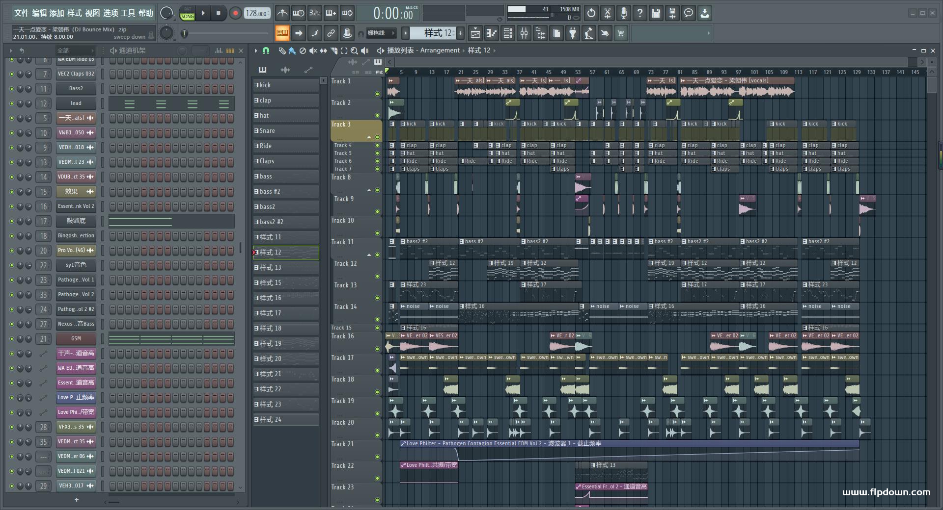
Task: Toggle the playlist snap magnet icon
Action: (x=266, y=51)
